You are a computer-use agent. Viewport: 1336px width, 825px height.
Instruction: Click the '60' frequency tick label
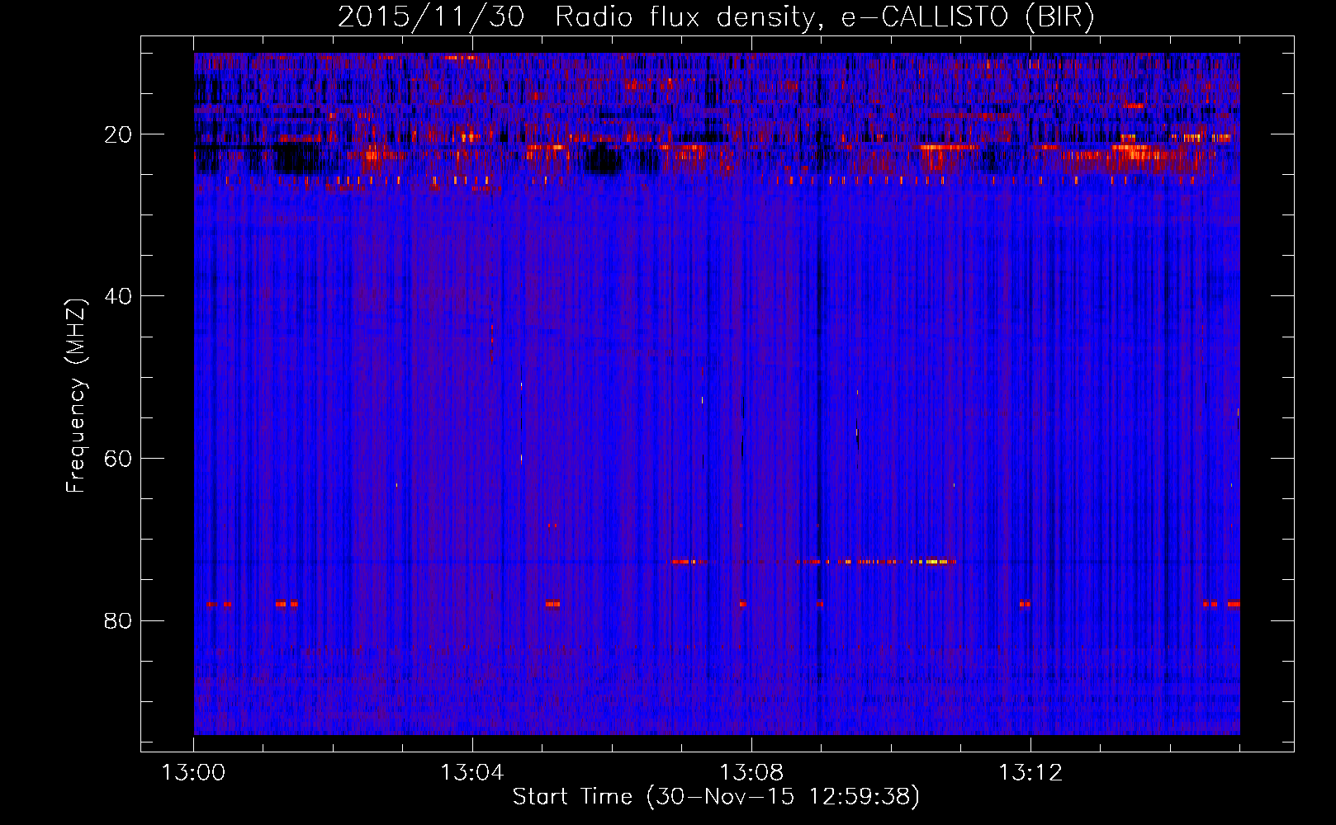119,459
